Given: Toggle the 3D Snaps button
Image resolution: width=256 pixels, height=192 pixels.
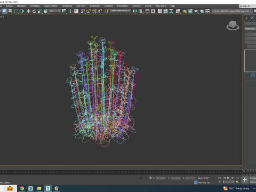Looking at the screenshot, I should [x=83, y=11].
